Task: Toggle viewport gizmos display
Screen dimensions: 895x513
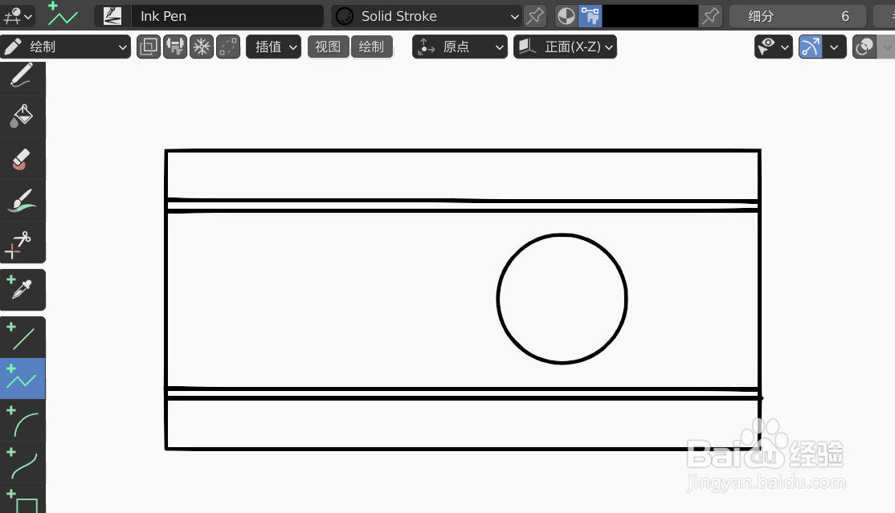Action: coord(810,47)
